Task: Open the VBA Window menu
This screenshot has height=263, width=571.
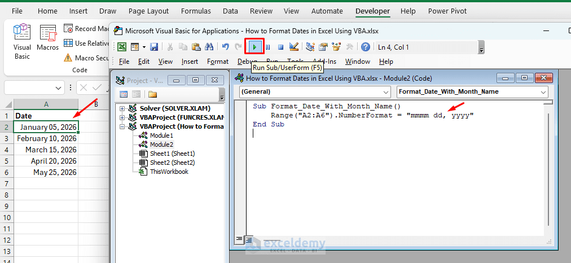Action: [358, 62]
